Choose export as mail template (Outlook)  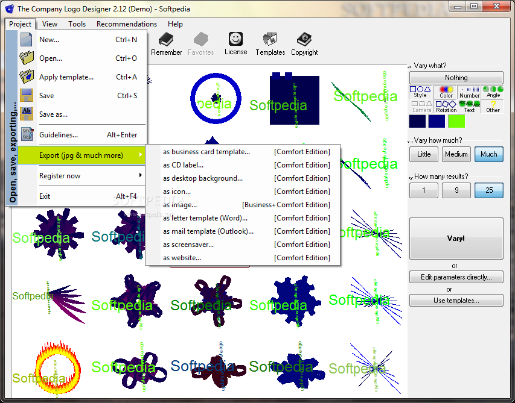pos(243,231)
